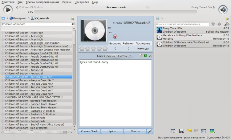Click the playlist bookmark star icon

click(227, 18)
